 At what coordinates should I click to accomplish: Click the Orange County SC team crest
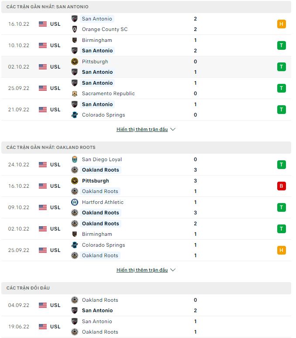pyautogui.click(x=74, y=29)
